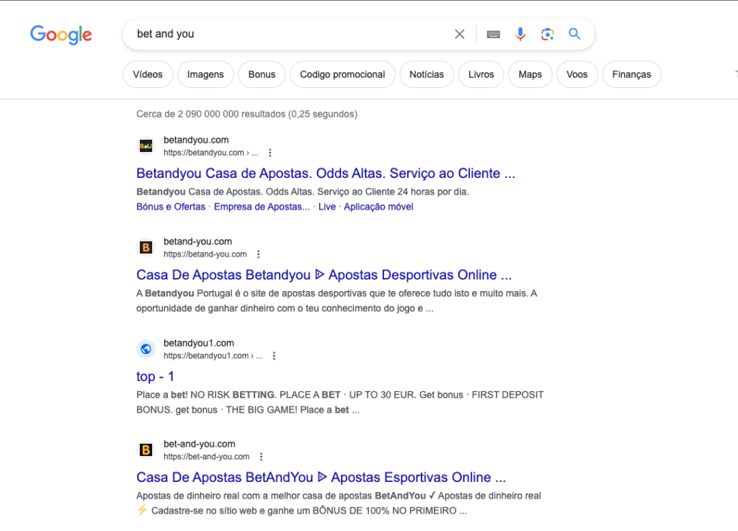Open the Aplicação móvel sitelink
Image resolution: width=738 pixels, height=531 pixels.
click(378, 207)
